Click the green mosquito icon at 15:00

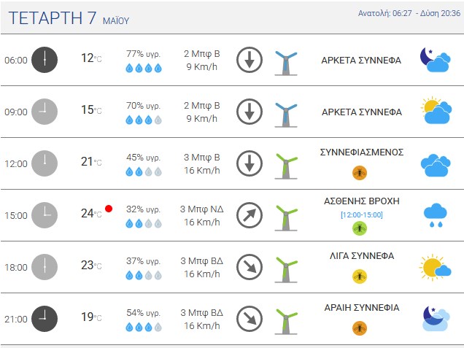(x=360, y=228)
